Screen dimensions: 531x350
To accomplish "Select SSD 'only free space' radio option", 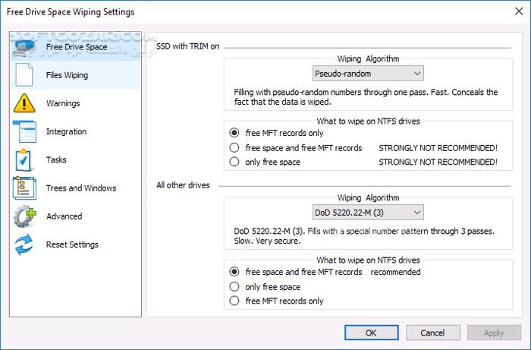I will [x=234, y=162].
